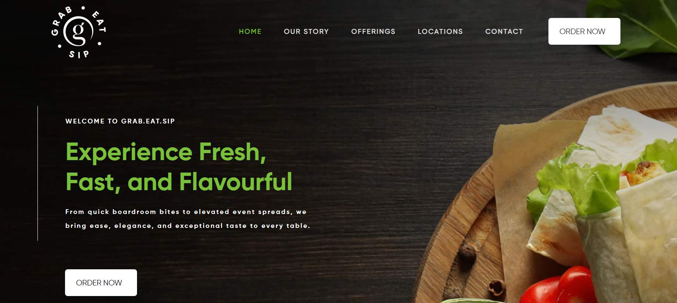The height and width of the screenshot is (303, 677).
Task: Click the word SIP in the logo
Action: pos(79,54)
